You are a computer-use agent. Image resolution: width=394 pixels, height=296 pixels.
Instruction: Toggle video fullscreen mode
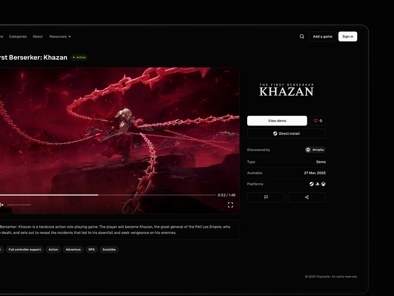point(230,205)
